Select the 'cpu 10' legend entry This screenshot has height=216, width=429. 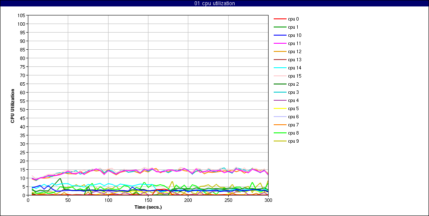287,35
